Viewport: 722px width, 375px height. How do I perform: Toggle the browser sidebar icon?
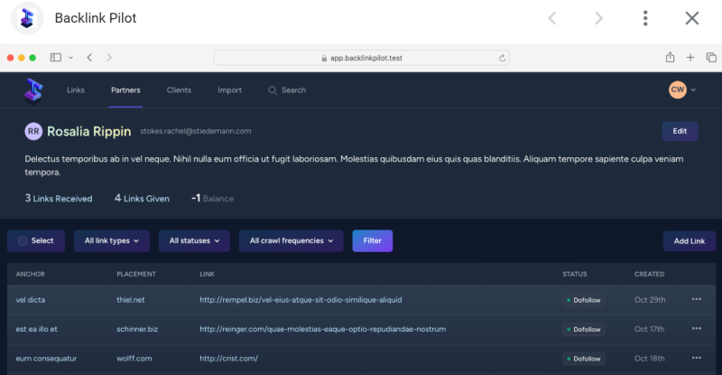(x=56, y=58)
